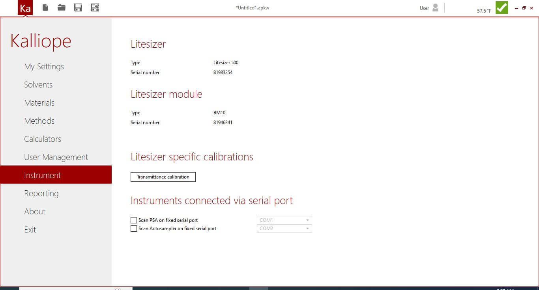The image size is (539, 290).
Task: Start the Transmittance calibration
Action: coord(163,177)
